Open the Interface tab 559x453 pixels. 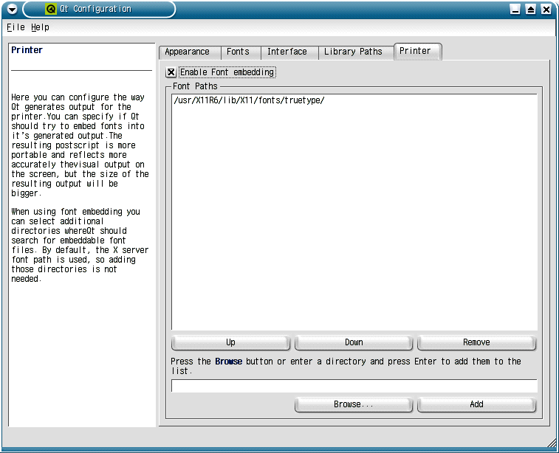pyautogui.click(x=287, y=52)
